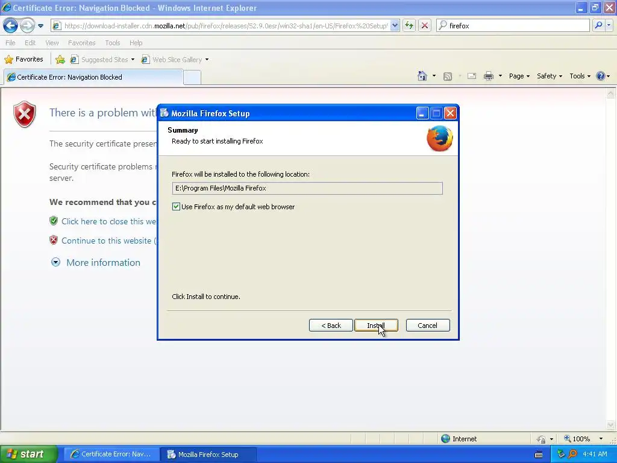Open the Windows start menu
617x463 pixels.
point(28,455)
